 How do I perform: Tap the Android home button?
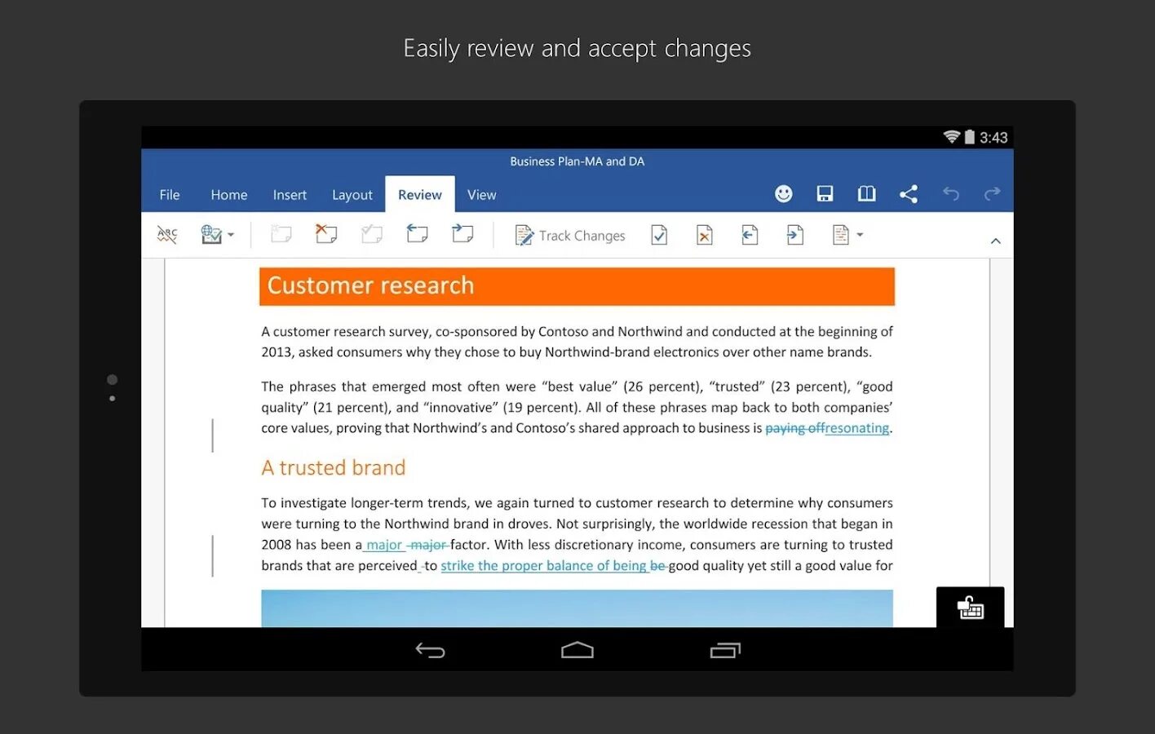pos(577,650)
